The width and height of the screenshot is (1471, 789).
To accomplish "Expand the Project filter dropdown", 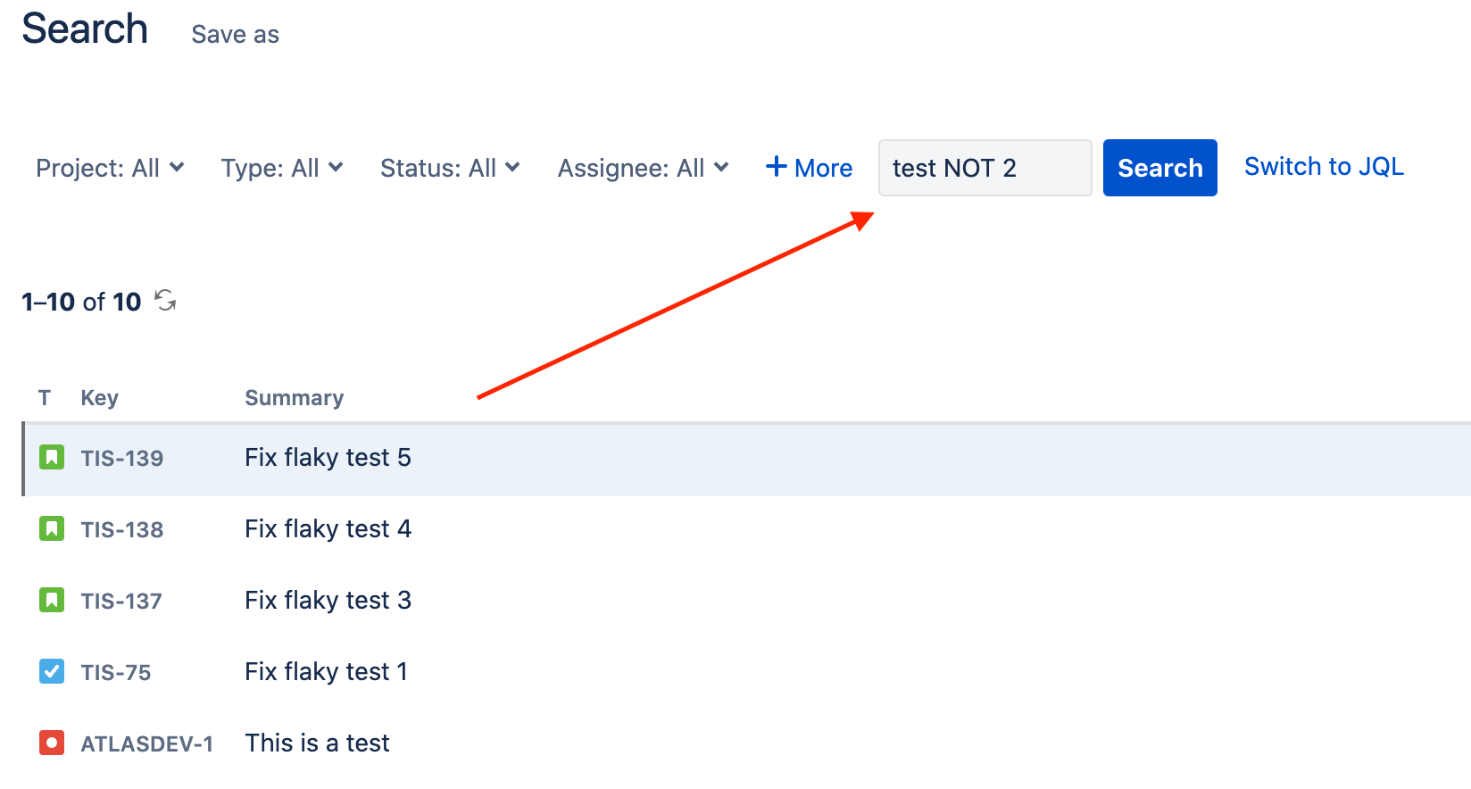I will pos(110,168).
